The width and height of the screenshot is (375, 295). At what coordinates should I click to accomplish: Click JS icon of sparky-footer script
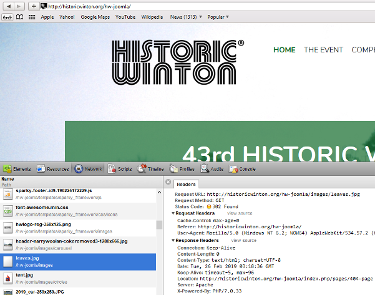coord(8,194)
